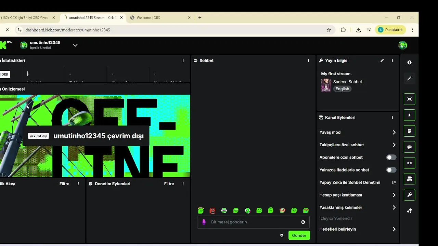This screenshot has width=438, height=246.
Task: Click the umutinho12345 channel avatar
Action: [x=24, y=45]
